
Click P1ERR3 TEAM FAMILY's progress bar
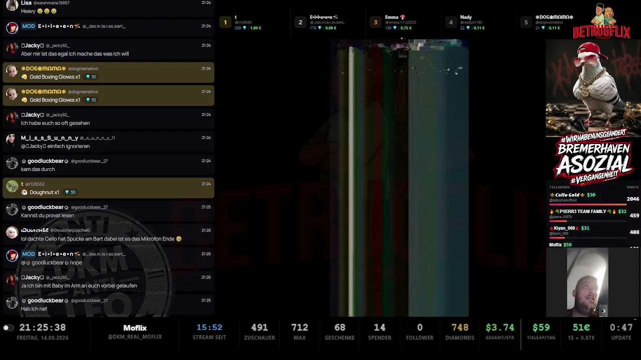(x=588, y=221)
